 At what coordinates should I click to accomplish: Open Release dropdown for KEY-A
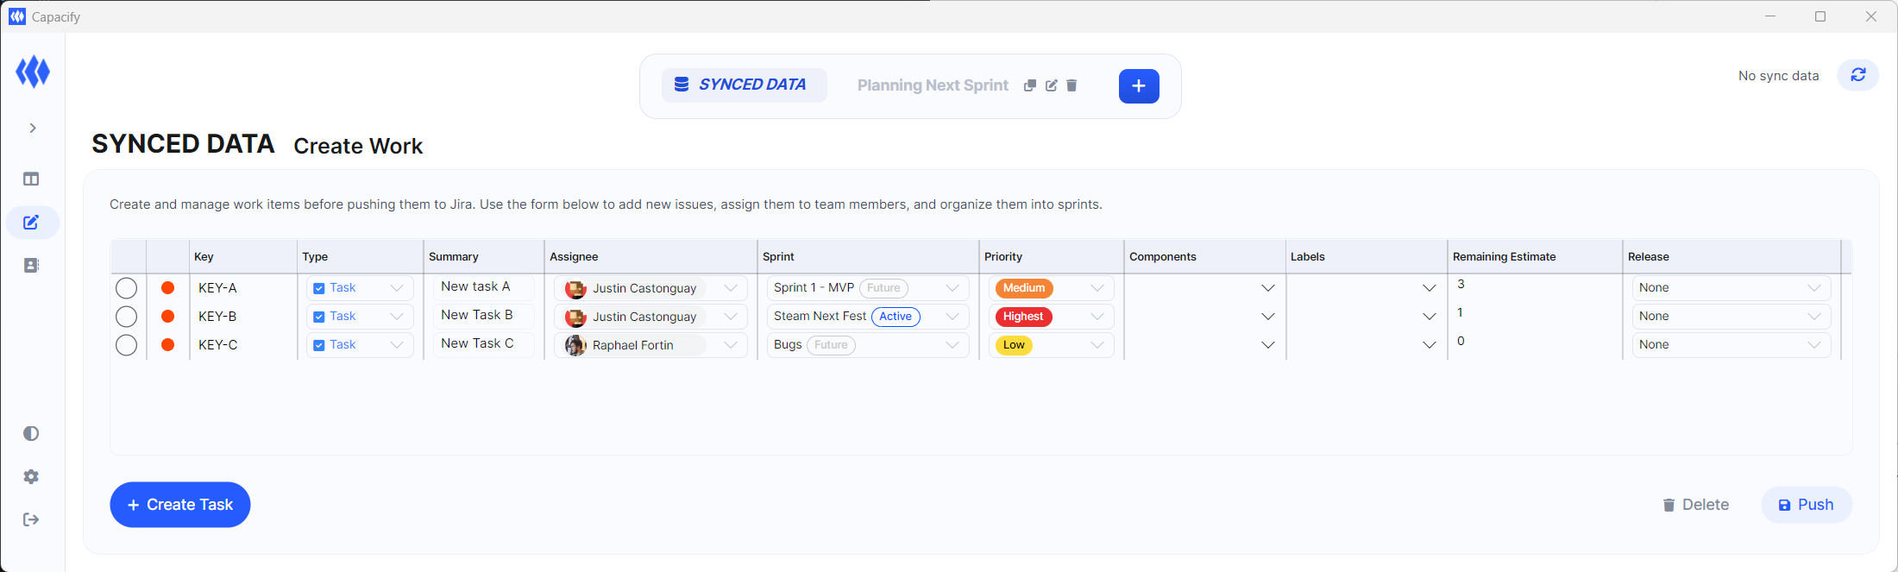(x=1731, y=288)
